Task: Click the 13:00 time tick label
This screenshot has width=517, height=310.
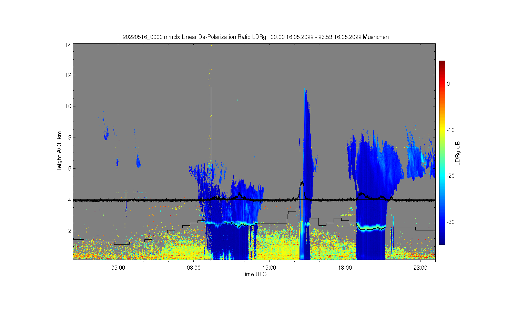Action: point(269,268)
